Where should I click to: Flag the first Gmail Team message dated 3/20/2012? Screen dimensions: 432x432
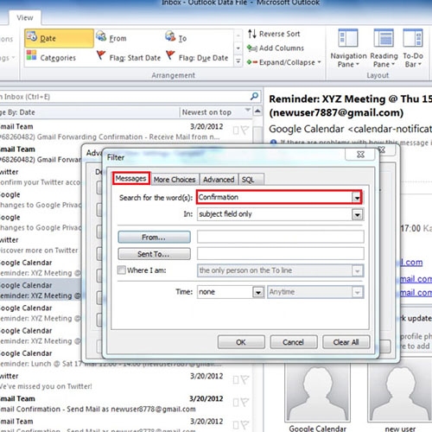click(x=245, y=130)
